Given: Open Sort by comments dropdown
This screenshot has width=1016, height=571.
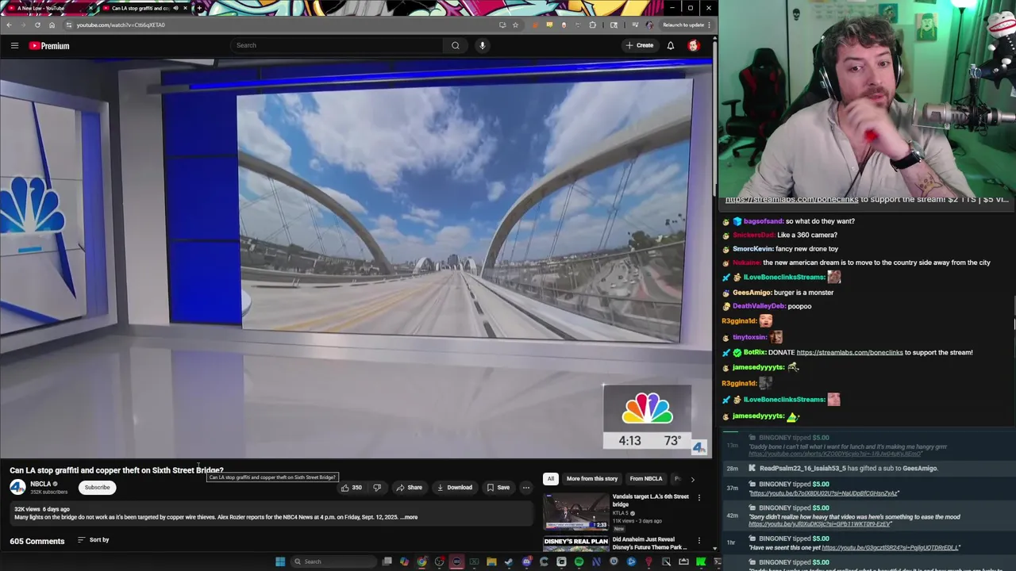Looking at the screenshot, I should point(93,540).
